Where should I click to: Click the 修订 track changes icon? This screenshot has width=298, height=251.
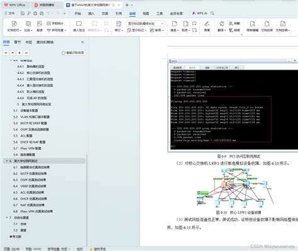(119, 24)
